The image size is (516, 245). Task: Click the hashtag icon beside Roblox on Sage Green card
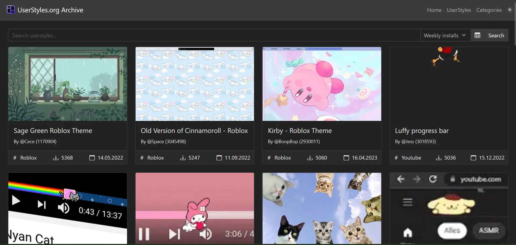15,158
